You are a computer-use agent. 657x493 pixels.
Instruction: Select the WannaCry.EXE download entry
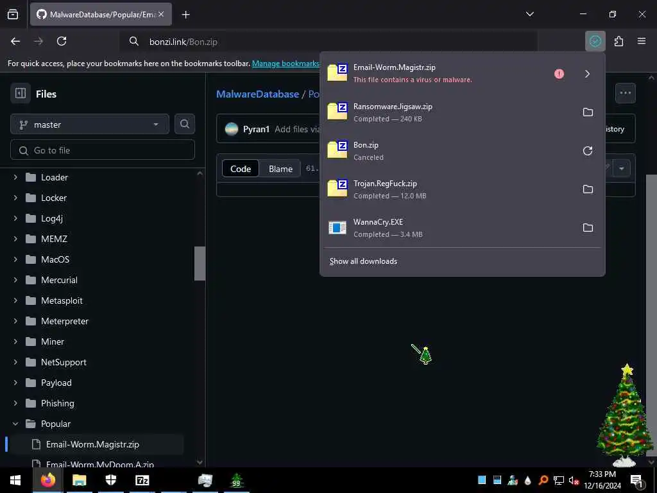[448, 228]
